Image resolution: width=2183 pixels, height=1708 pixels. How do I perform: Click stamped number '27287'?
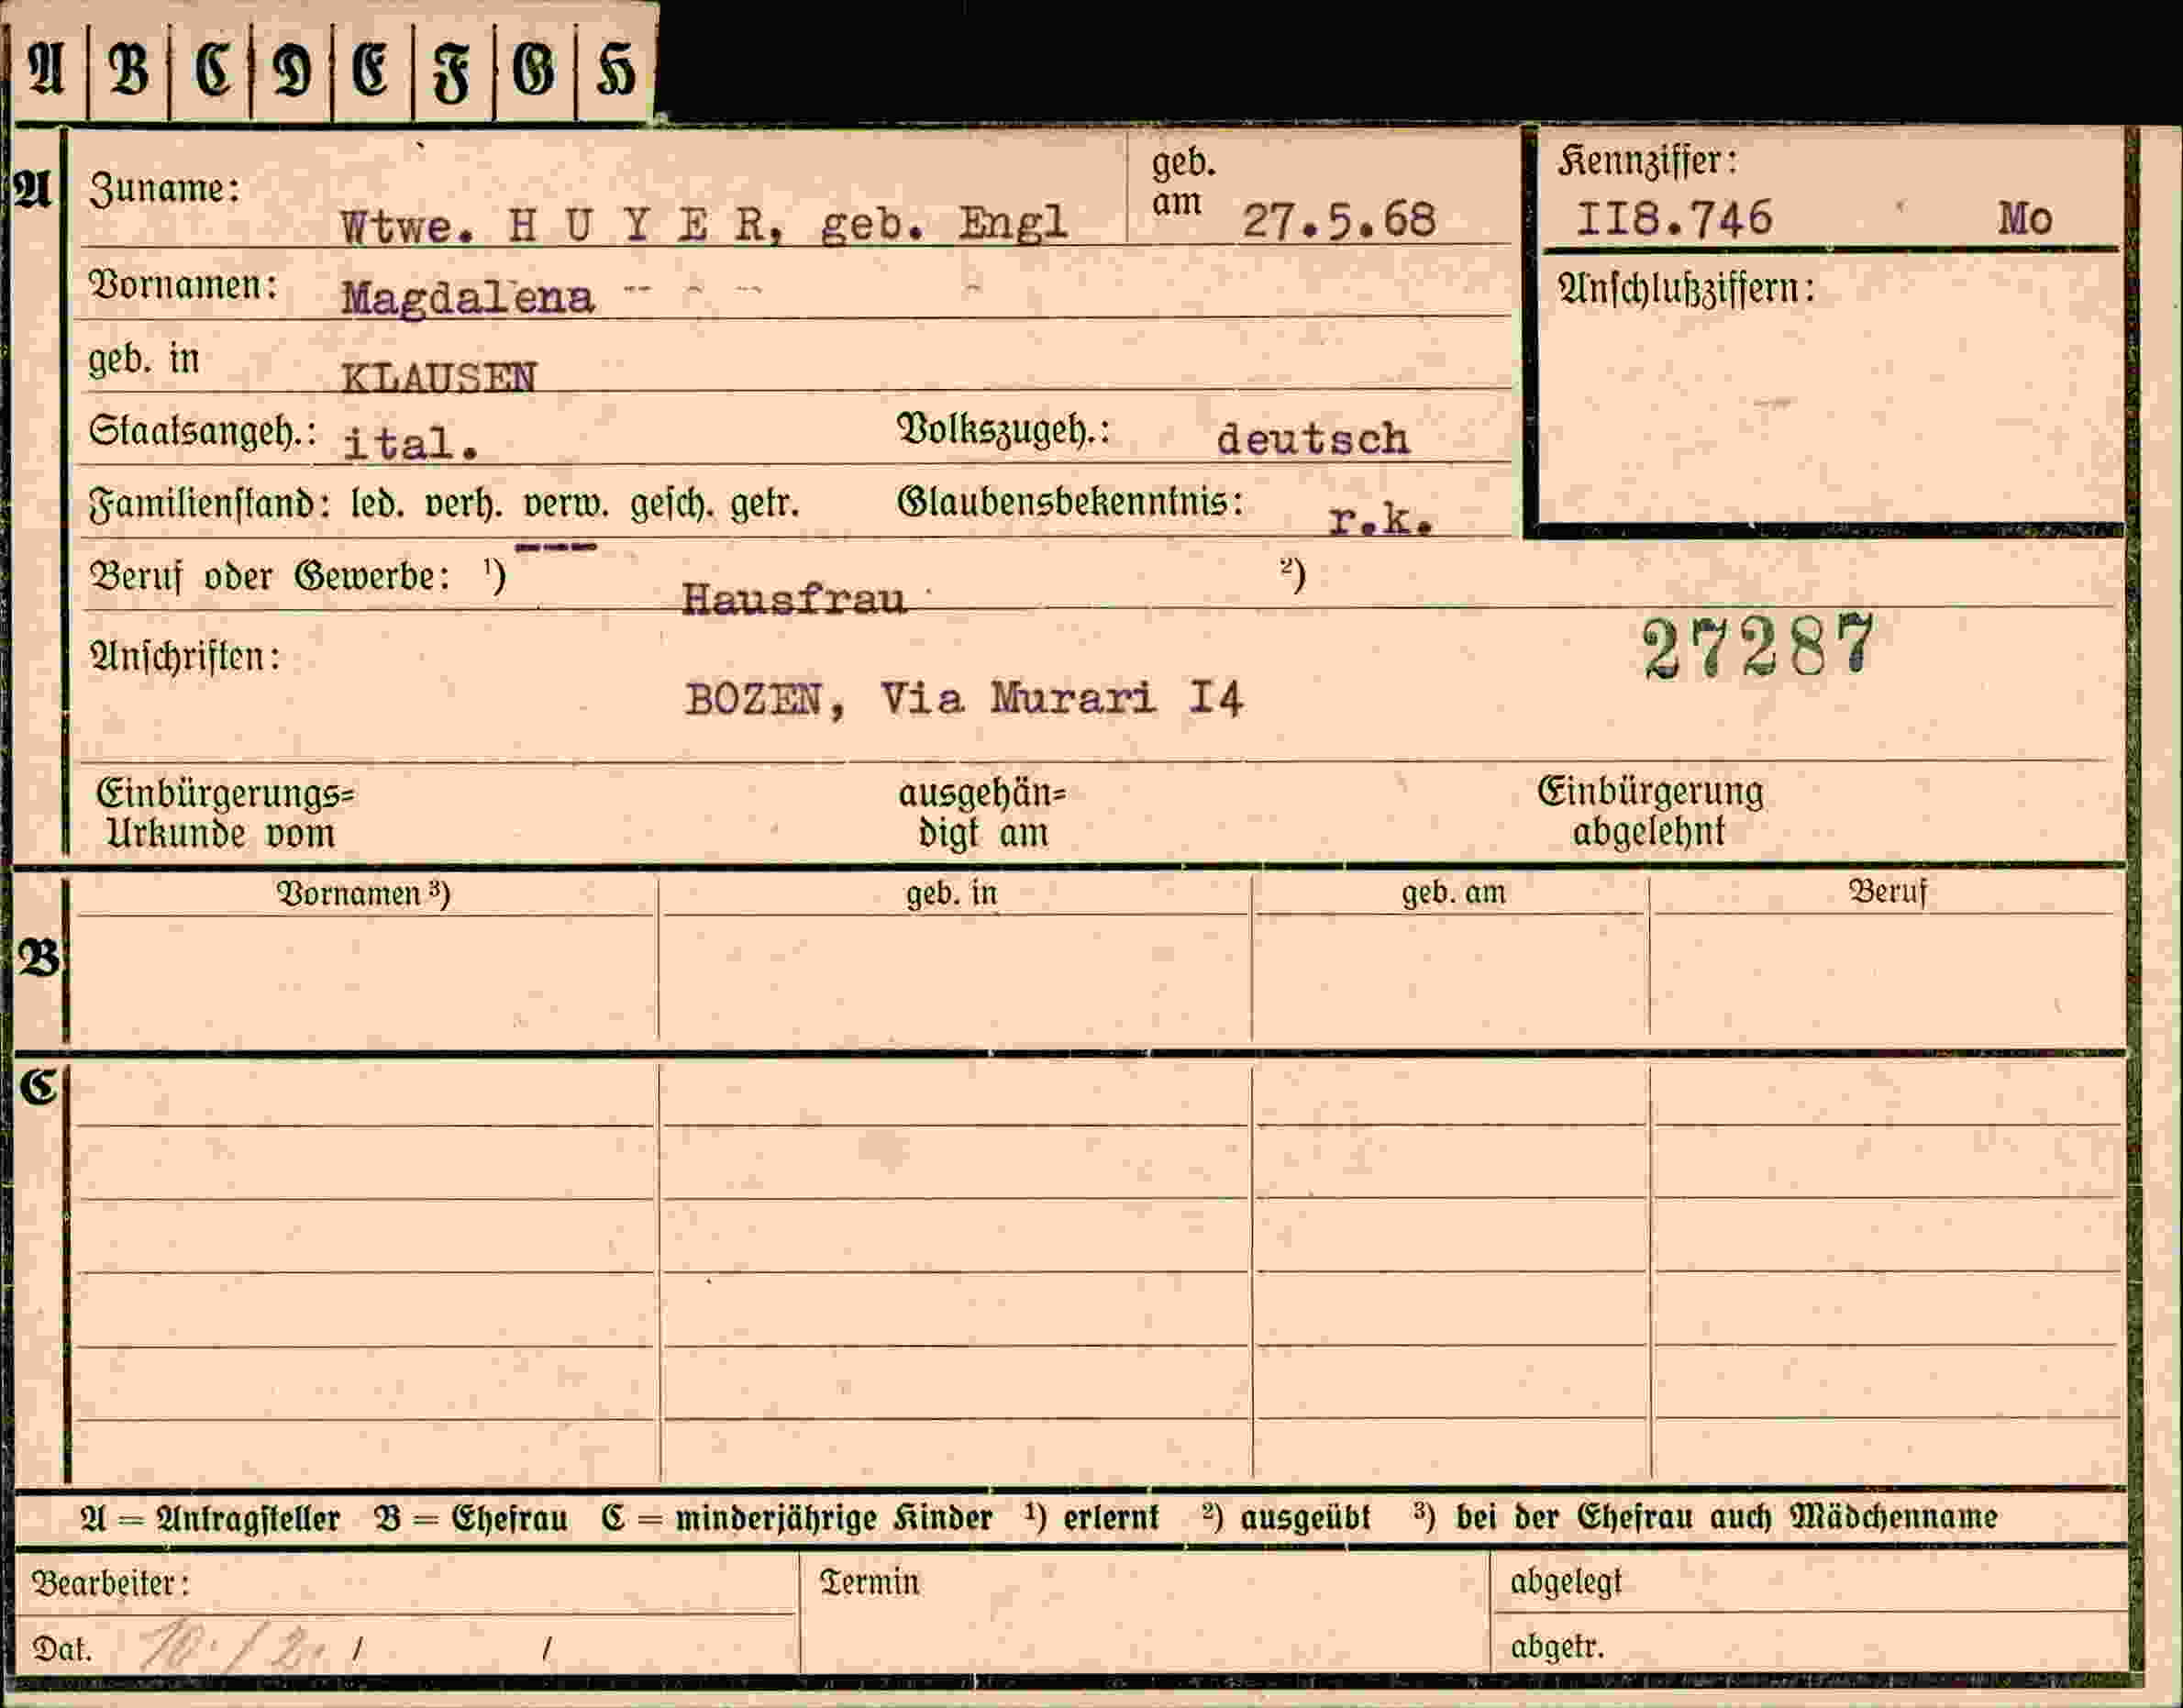(1758, 646)
